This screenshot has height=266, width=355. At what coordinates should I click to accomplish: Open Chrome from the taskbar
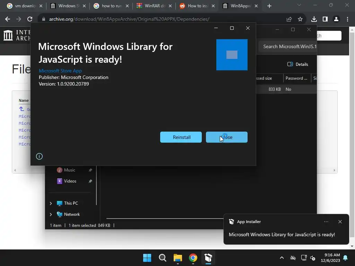[193, 258]
